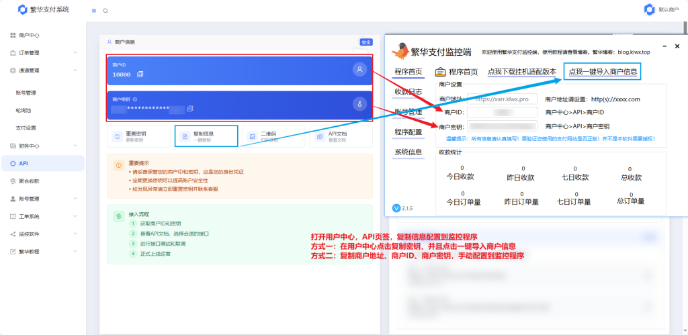688x335 pixels.
Task: Click the 重置密钥 card button
Action: [138, 136]
